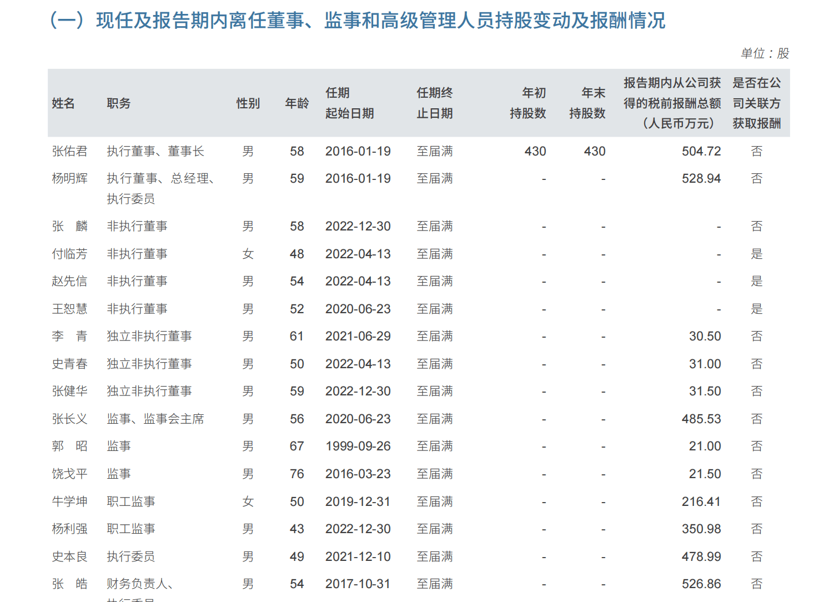Select the name 史青春
Screen dimensions: 834x602
point(69,364)
